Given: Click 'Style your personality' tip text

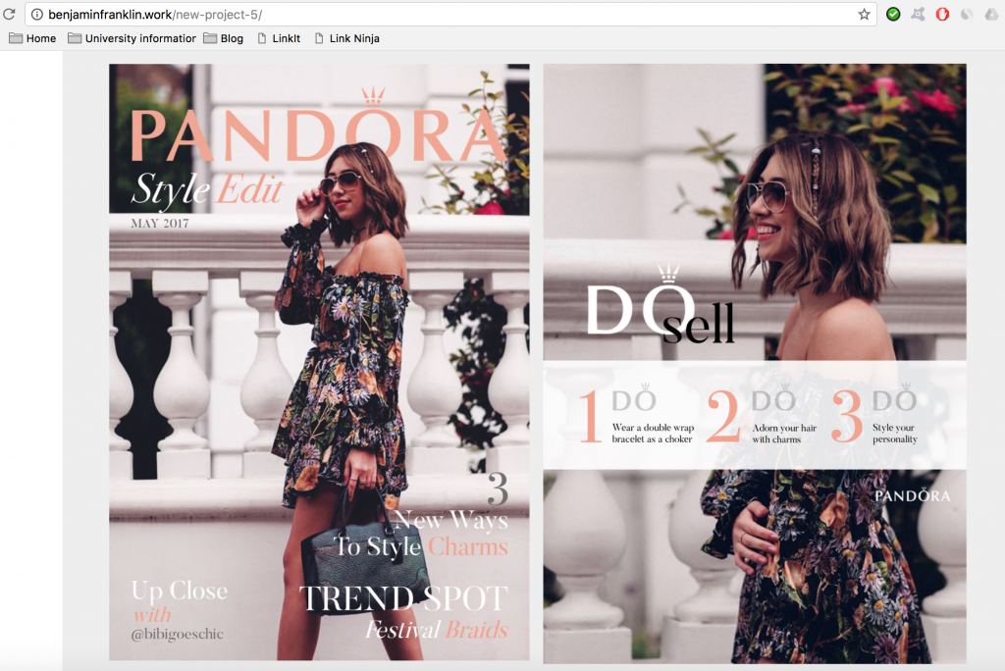Looking at the screenshot, I should 895,434.
